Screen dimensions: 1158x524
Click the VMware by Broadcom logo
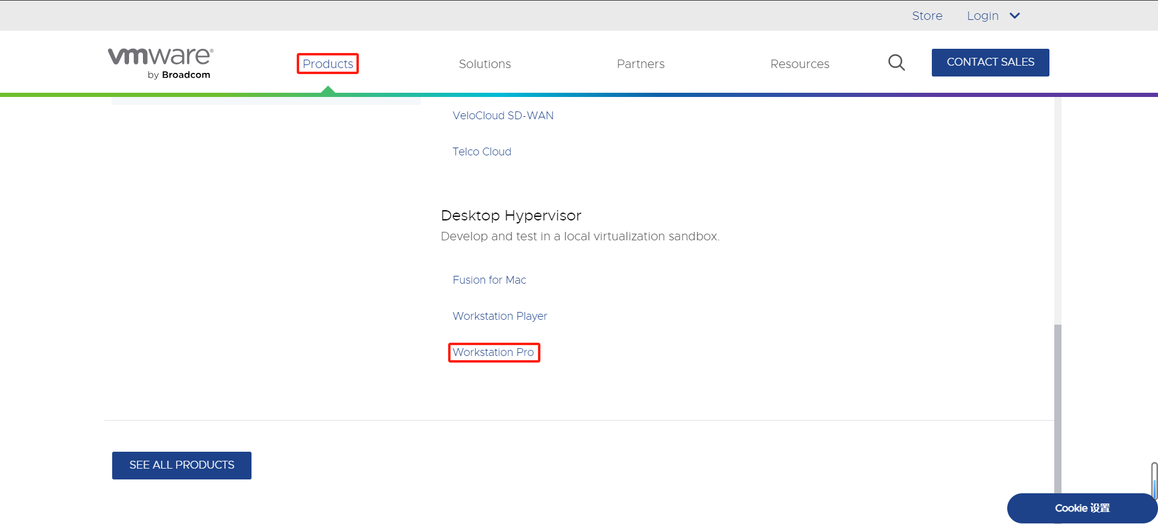point(160,63)
